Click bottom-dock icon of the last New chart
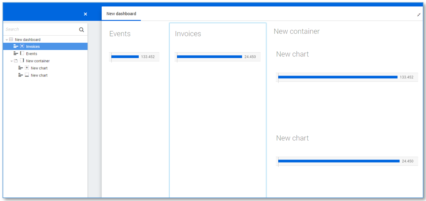 (27, 75)
